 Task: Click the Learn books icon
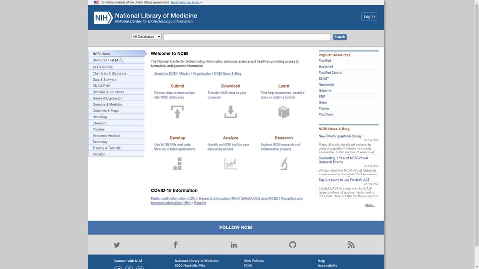284,112
